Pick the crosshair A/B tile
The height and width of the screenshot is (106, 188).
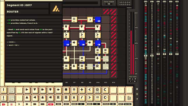(x=97, y=90)
